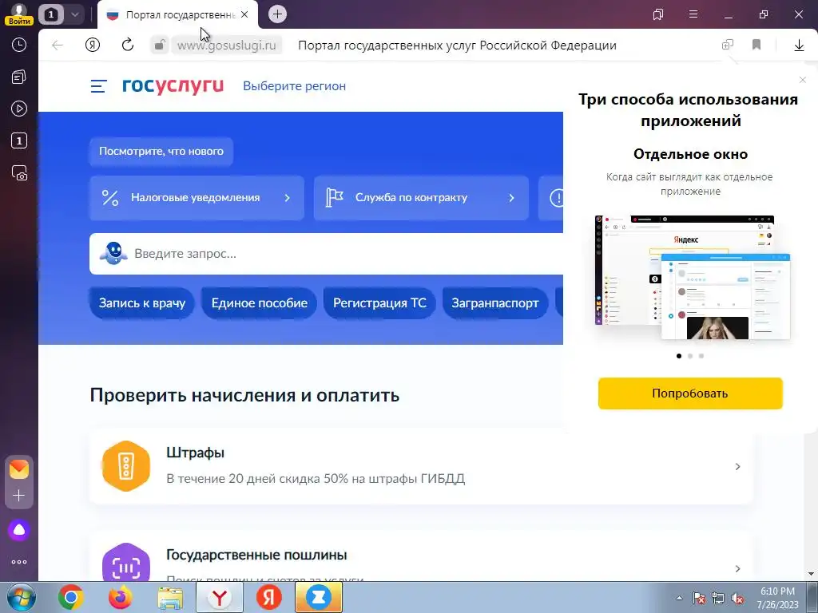Select Загранпаспорт chip
This screenshot has width=818, height=613.
click(x=495, y=303)
